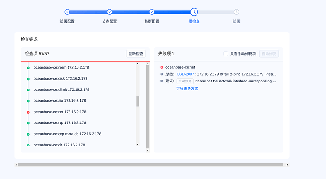Image resolution: width=326 pixels, height=179 pixels.
Task: Click horizontal scrollbar right arrow
Action: 287,165
